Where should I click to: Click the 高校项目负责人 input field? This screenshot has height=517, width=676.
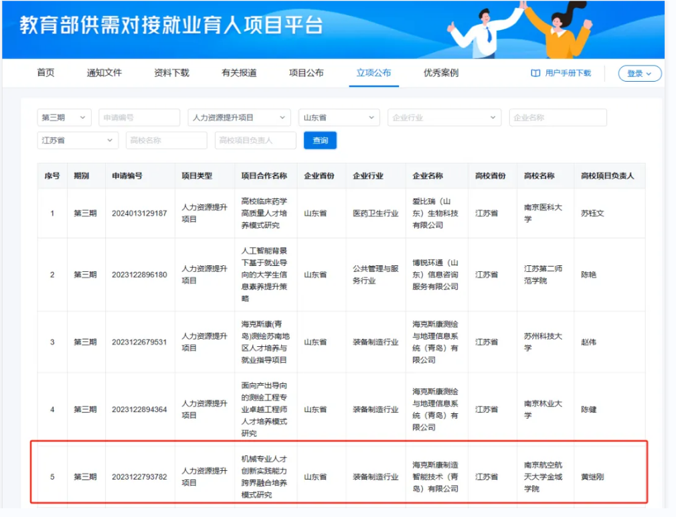pos(255,141)
